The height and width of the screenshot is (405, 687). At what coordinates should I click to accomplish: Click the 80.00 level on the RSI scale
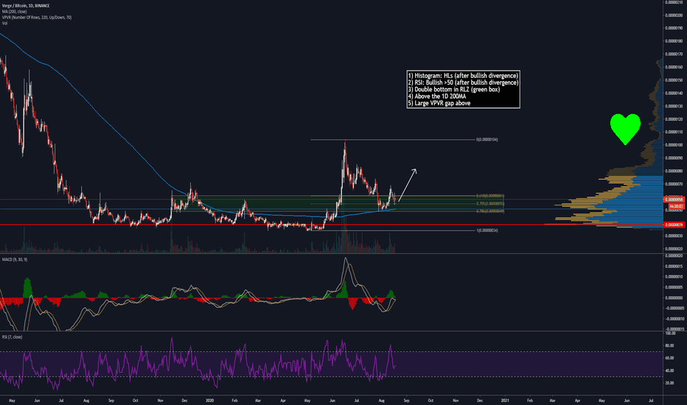[669, 345]
